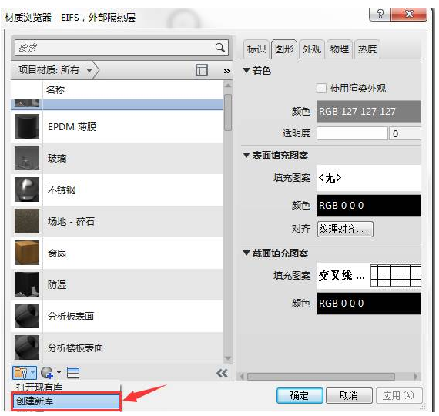Click the help question mark button

tap(380, 14)
